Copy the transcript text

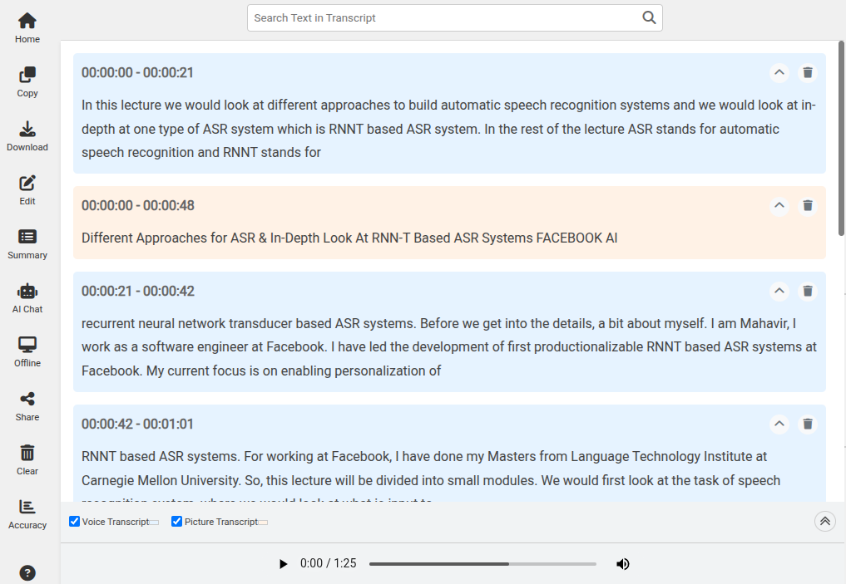(x=27, y=81)
